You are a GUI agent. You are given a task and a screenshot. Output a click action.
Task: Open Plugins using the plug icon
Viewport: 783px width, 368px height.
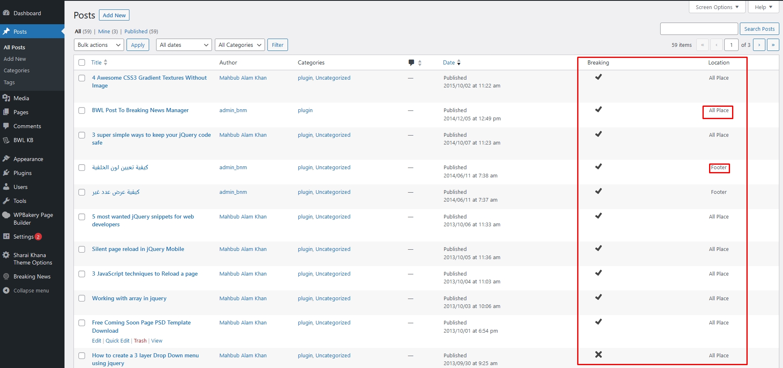[6, 173]
